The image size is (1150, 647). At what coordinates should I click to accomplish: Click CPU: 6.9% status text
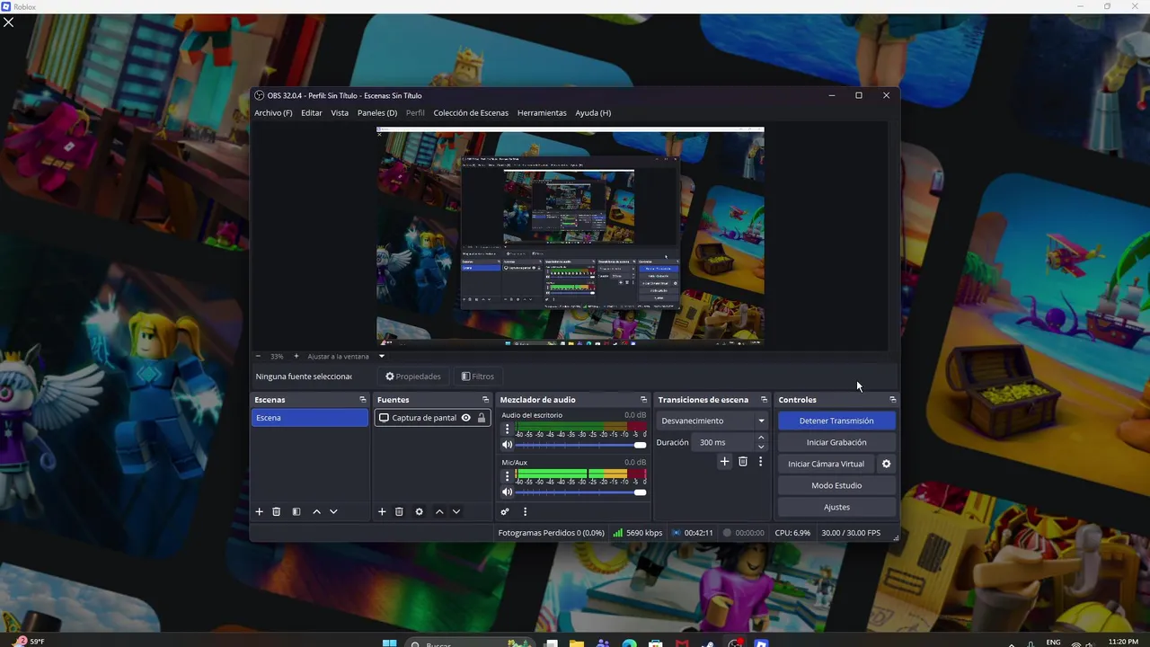click(x=792, y=533)
